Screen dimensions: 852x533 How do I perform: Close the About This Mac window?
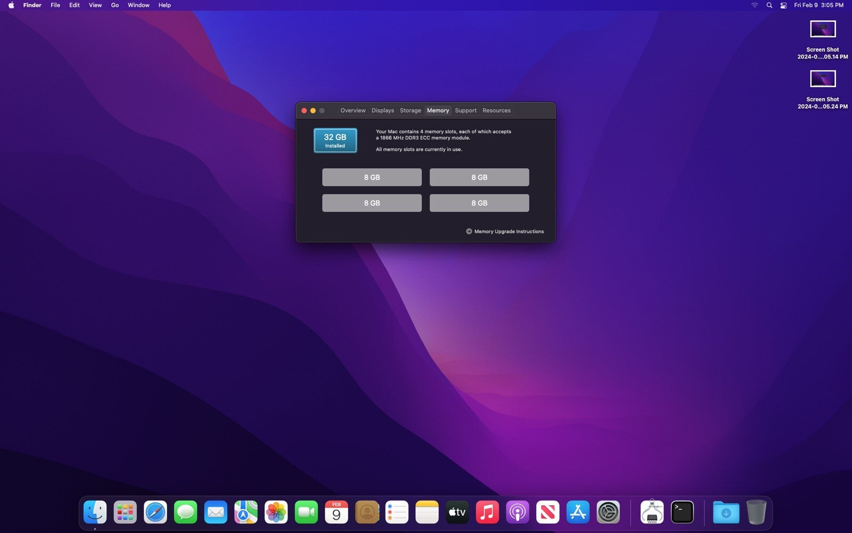[304, 111]
